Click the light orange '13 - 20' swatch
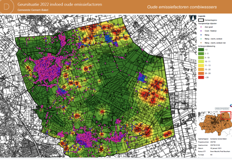Screen dimensions: 232x160 (x=201, y=69)
